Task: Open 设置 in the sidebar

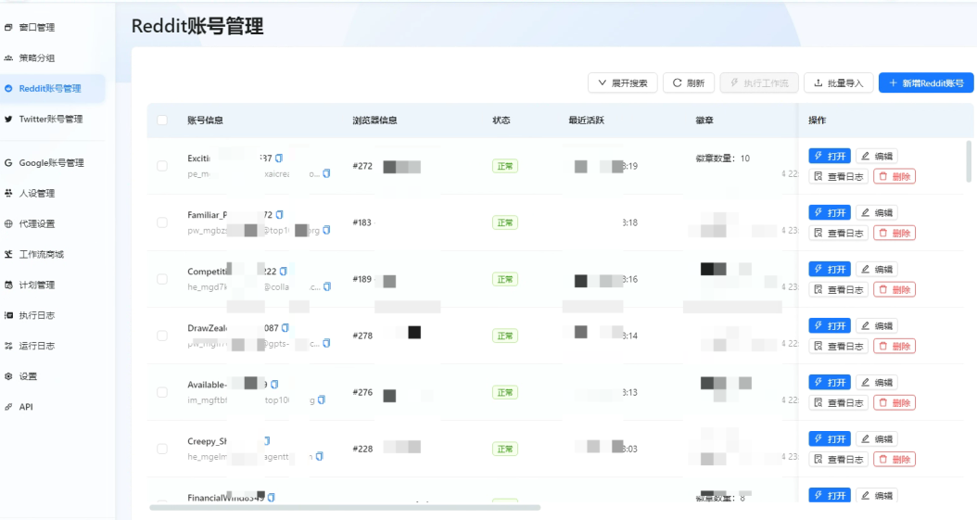Action: 28,376
